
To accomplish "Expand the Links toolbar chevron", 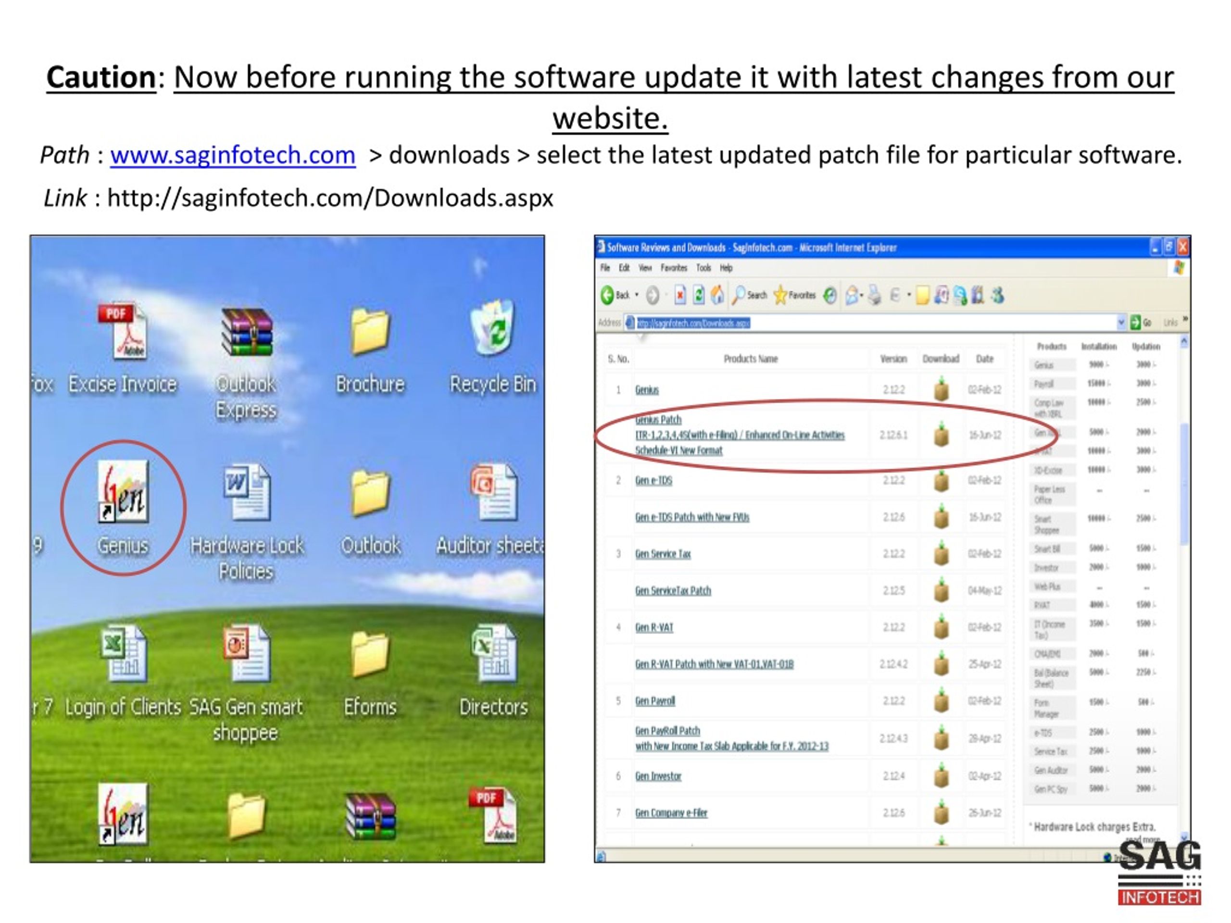I will [x=1185, y=319].
